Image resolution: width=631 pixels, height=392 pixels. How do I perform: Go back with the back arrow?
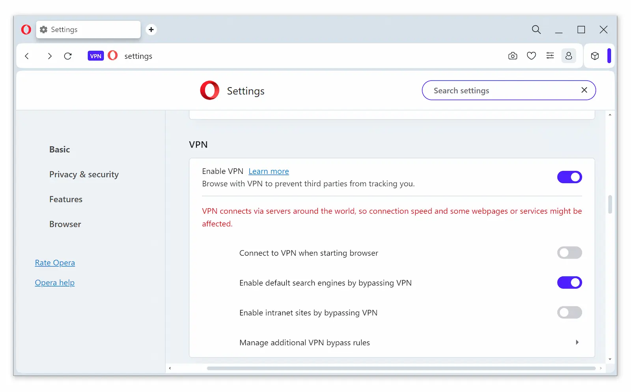click(27, 56)
